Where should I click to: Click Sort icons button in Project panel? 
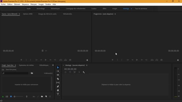tap(26, 96)
